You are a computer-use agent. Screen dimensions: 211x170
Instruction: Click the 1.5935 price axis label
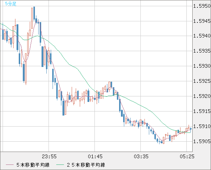[202, 51]
